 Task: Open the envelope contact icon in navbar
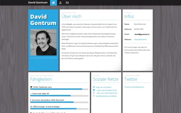(x=67, y=3)
